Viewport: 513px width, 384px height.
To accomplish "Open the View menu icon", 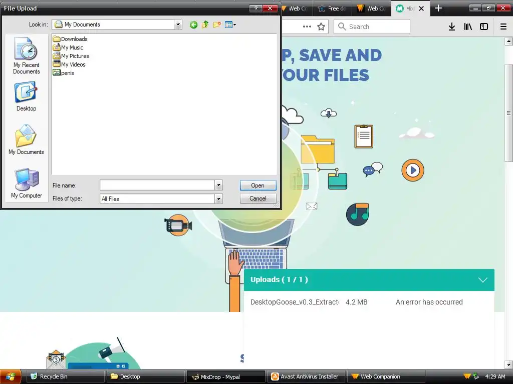I will (230, 24).
